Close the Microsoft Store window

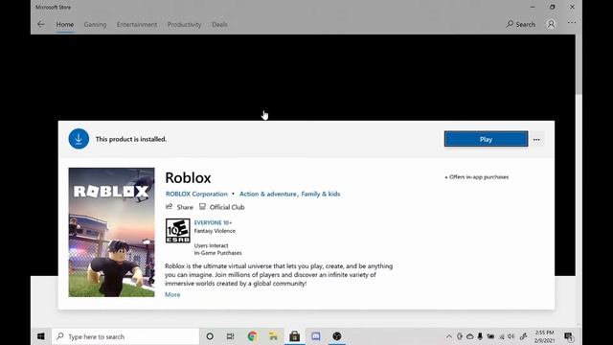(572, 7)
